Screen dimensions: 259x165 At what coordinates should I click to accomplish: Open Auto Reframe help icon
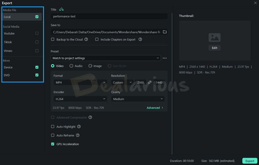click(78, 135)
